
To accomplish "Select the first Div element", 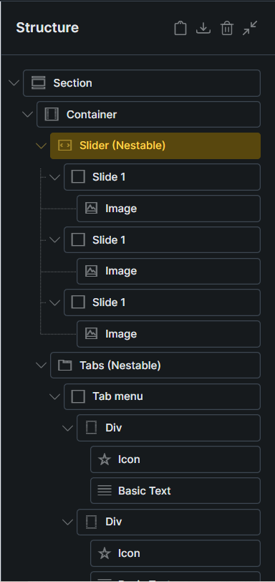I will coord(168,428).
